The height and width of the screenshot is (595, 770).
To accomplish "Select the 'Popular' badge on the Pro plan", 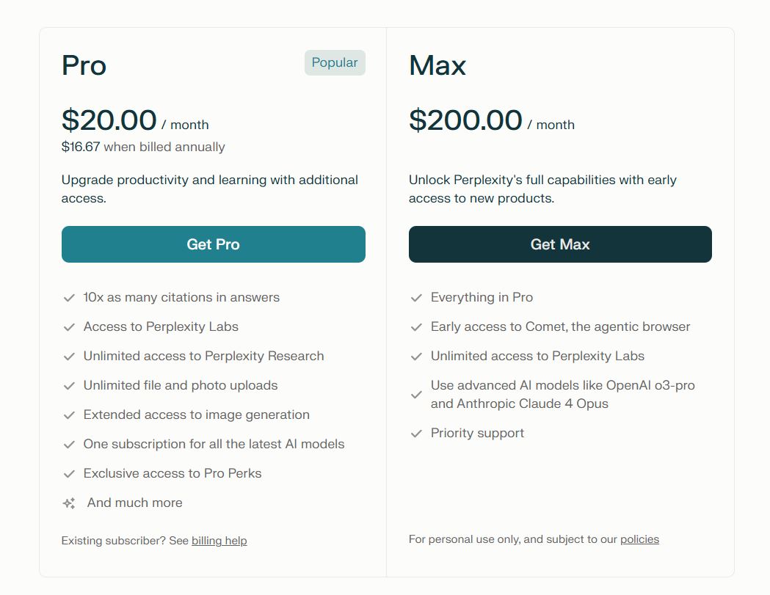I will pyautogui.click(x=335, y=62).
